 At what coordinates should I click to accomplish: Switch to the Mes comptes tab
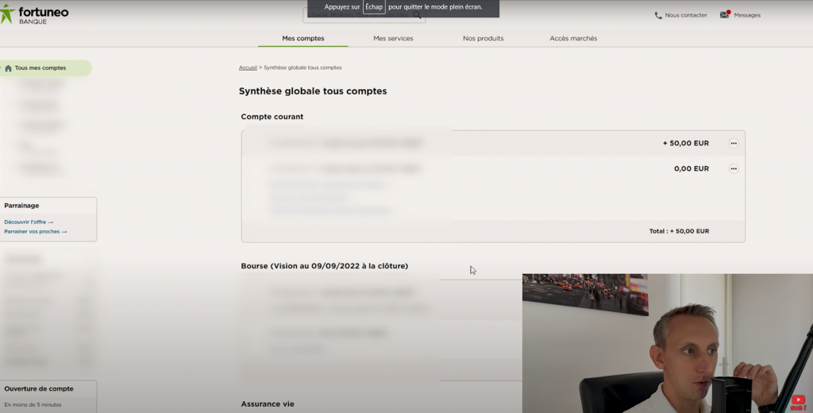pos(302,38)
